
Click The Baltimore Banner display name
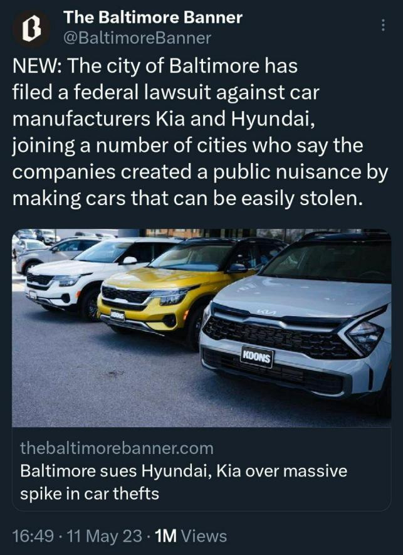(x=153, y=18)
